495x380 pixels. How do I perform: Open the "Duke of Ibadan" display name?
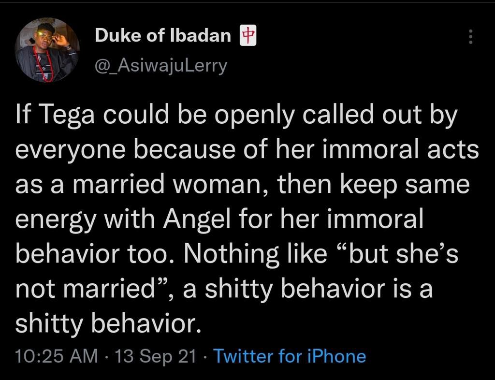tap(163, 35)
